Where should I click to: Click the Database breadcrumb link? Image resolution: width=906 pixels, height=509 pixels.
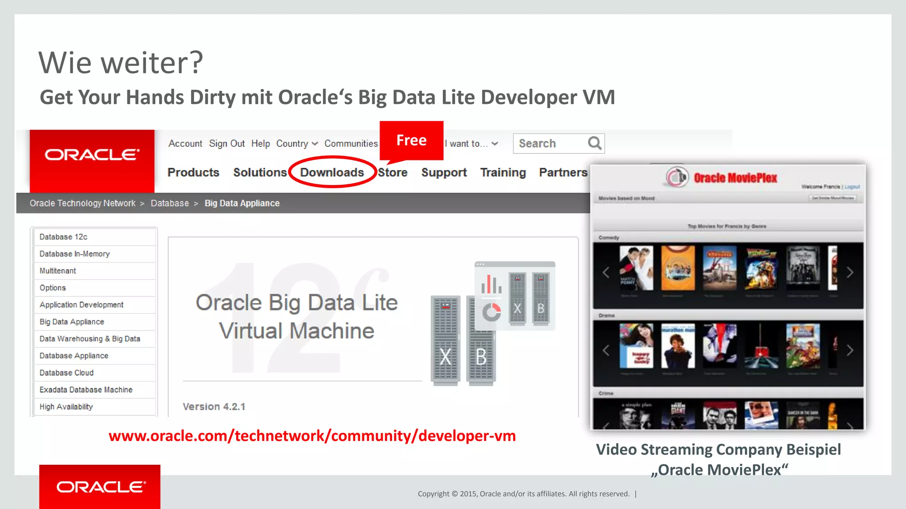tap(170, 203)
